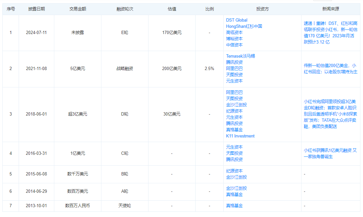This screenshot has width=363, height=217.
Task: Open the DST Global investor link
Action: [236, 20]
